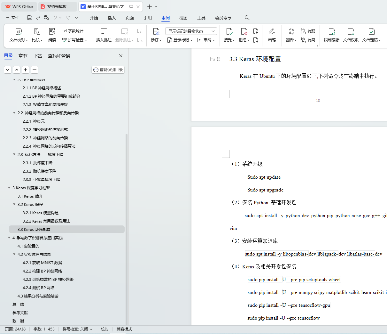This screenshot has height=334, width=387.
Task: Click the print preview icon in quick toolbar
Action: tap(46, 18)
